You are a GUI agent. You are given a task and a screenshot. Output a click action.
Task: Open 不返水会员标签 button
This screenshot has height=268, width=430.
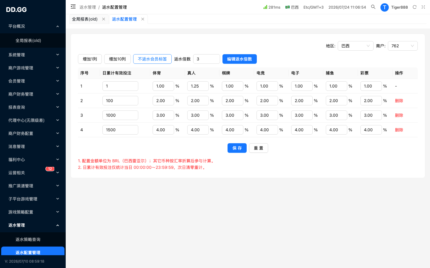pyautogui.click(x=152, y=59)
